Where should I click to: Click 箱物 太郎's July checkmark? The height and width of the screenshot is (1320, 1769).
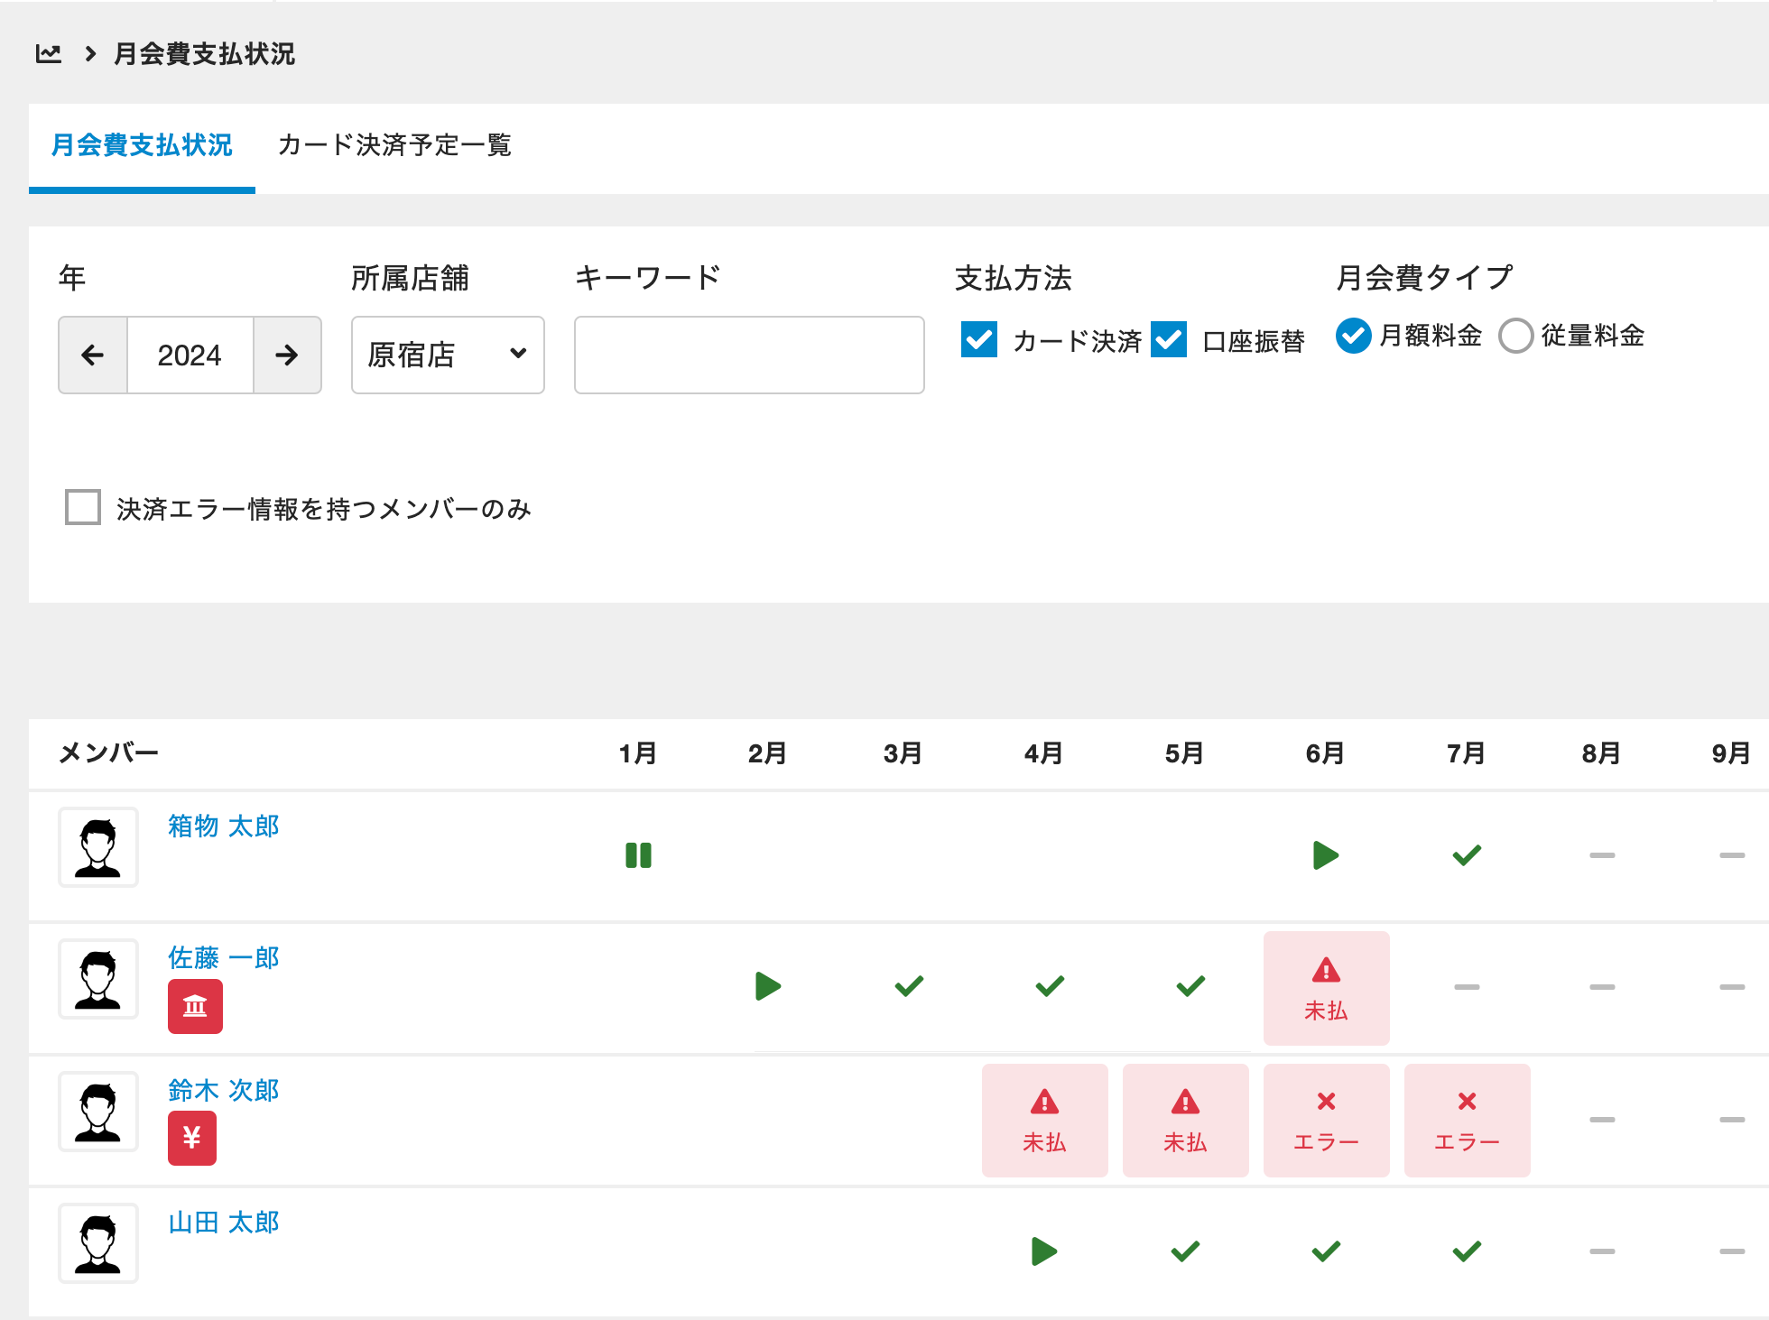[1467, 854]
